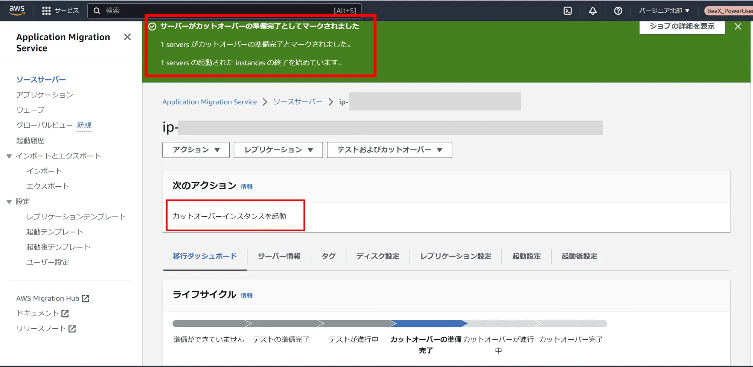Screen dimensions: 753x367
Task: Switch to the 起動後設定 tab
Action: [579, 256]
